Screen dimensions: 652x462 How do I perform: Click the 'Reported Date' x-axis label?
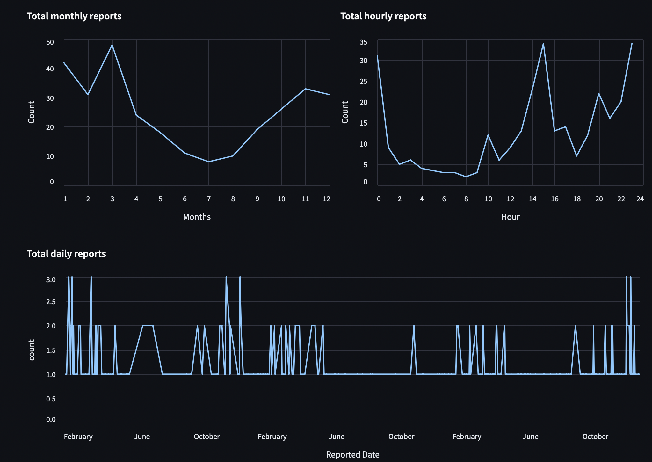pyautogui.click(x=352, y=455)
